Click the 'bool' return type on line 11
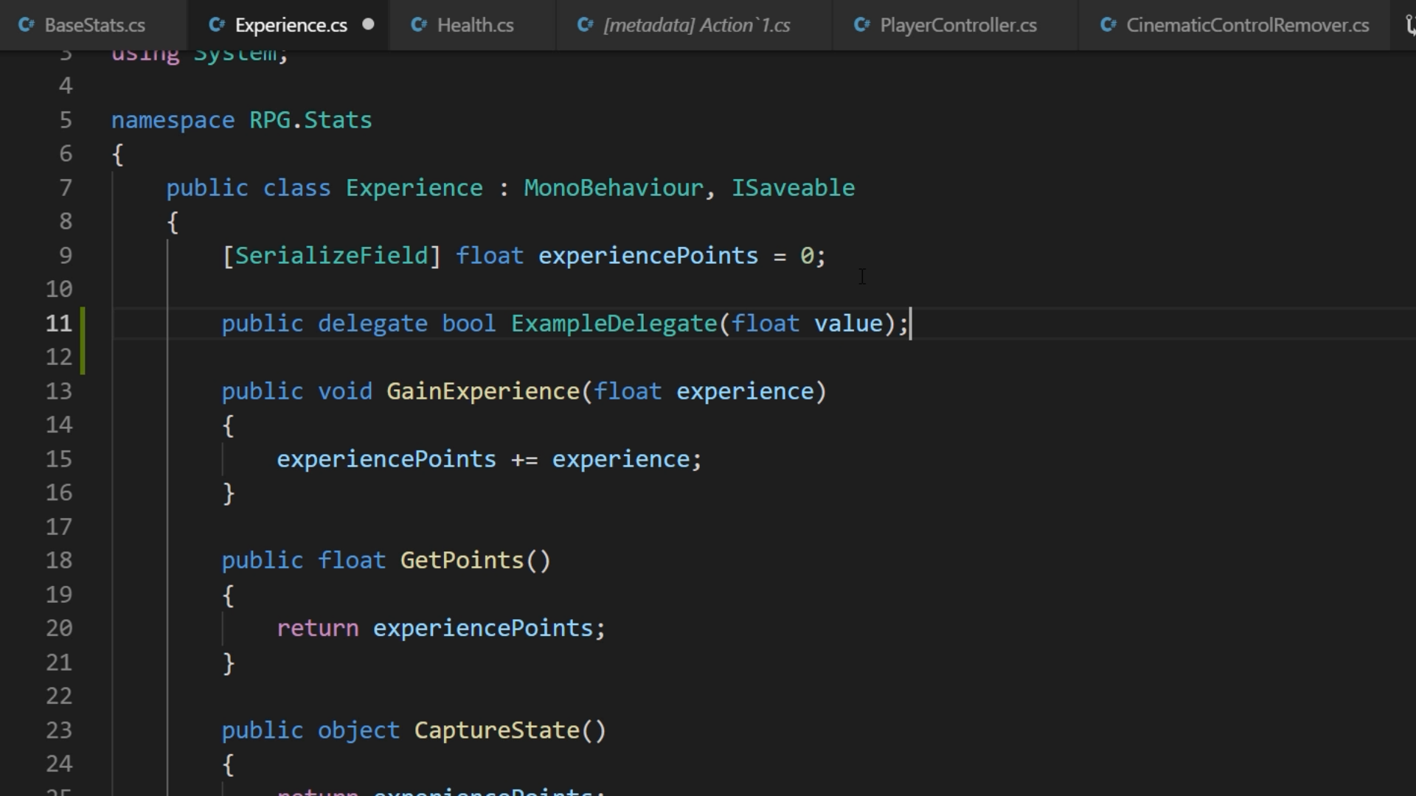The image size is (1416, 796). pyautogui.click(x=469, y=324)
